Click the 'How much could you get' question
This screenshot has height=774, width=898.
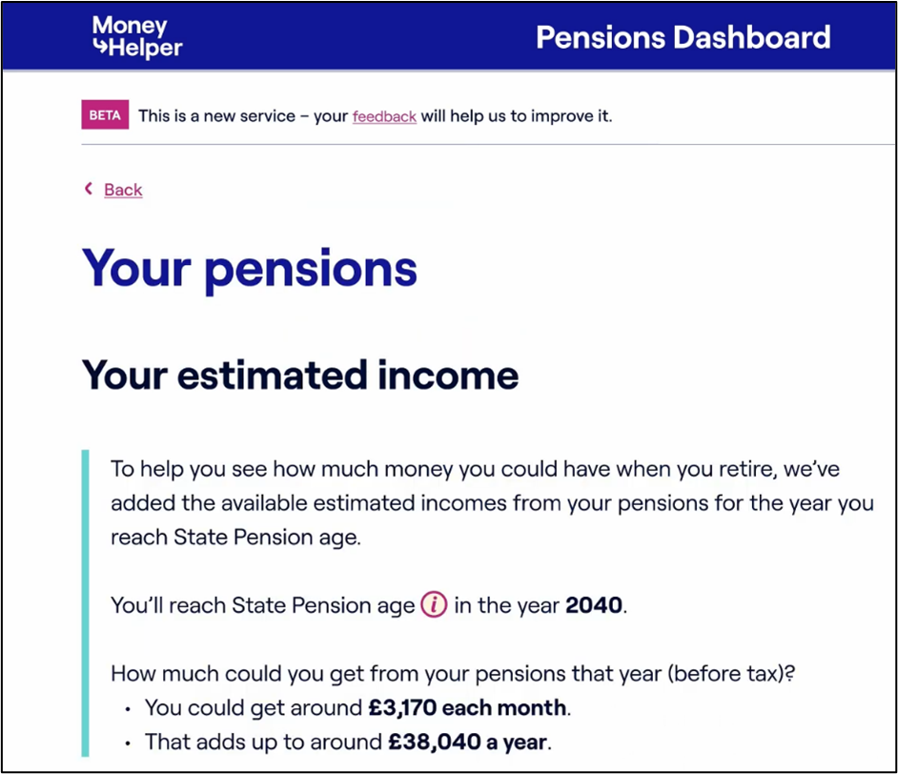coord(453,673)
